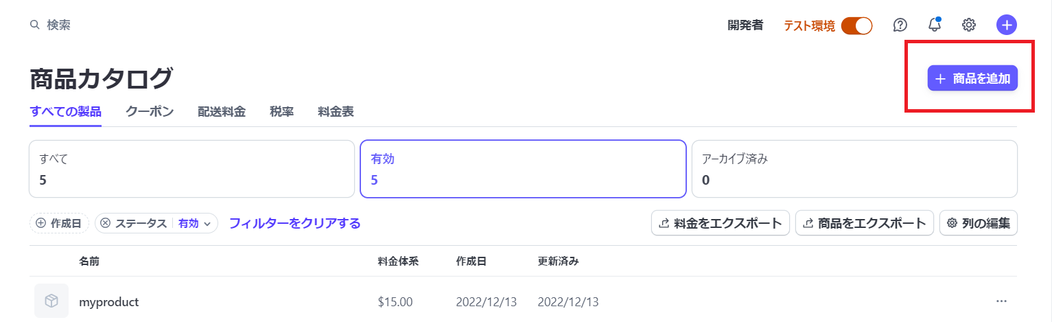
Task: Toggle the テスト環境 switch
Action: (856, 25)
